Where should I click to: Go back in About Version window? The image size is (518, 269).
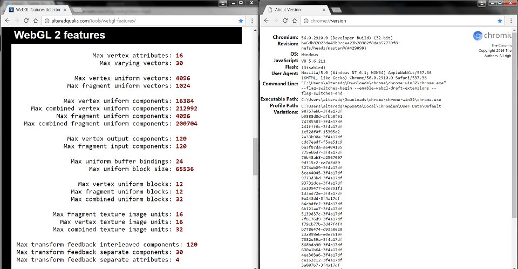pyautogui.click(x=266, y=21)
